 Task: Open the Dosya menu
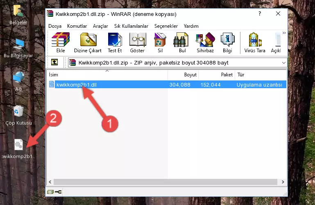(55, 26)
